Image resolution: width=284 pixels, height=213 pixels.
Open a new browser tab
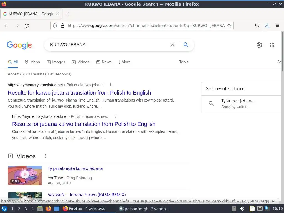pos(68,14)
